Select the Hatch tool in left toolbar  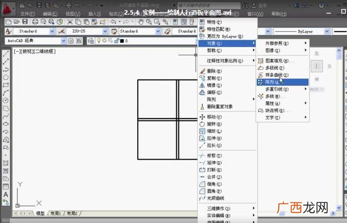pyautogui.click(x=5, y=163)
